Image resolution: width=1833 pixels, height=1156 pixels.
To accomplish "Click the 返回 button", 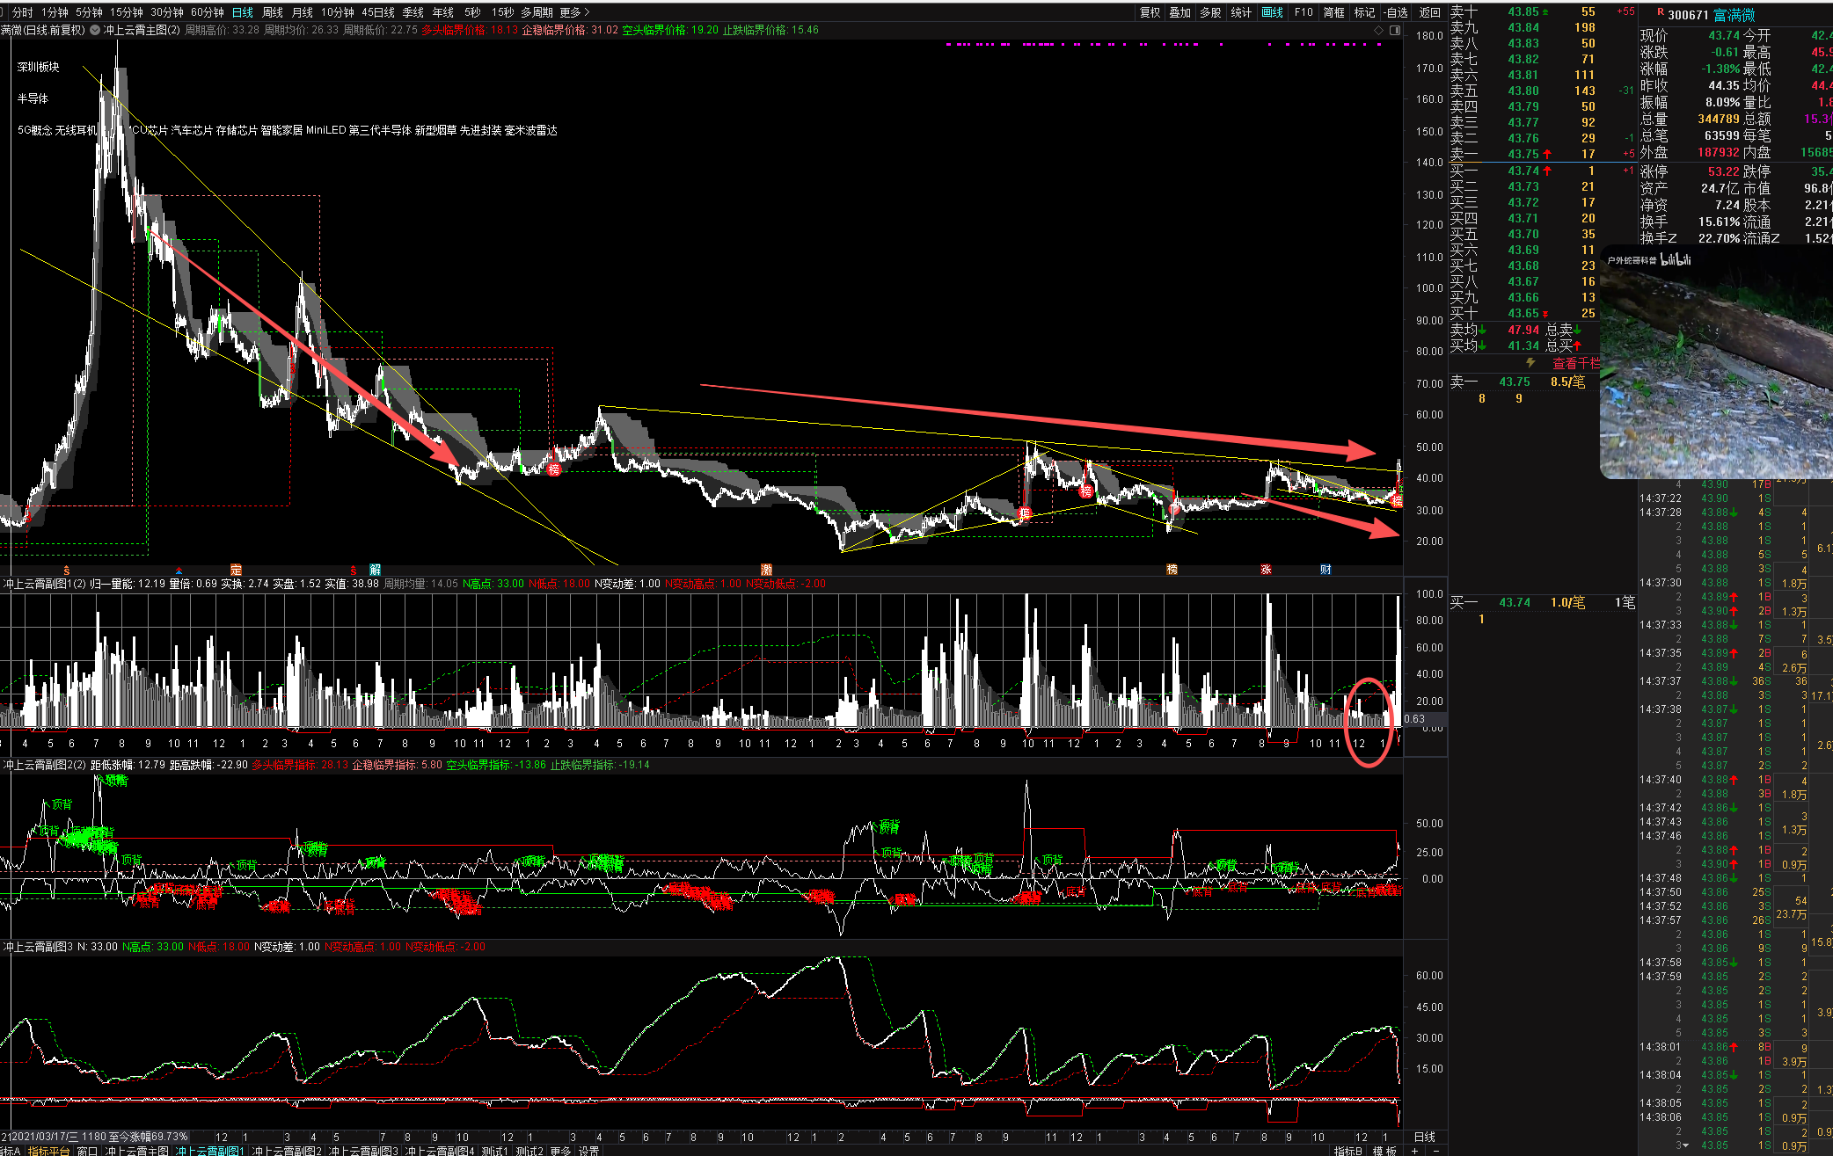I will click(x=1429, y=12).
